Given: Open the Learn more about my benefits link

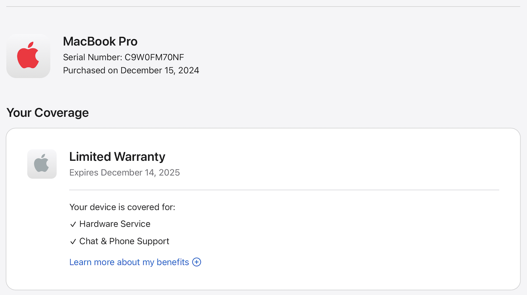Looking at the screenshot, I should click(x=129, y=262).
